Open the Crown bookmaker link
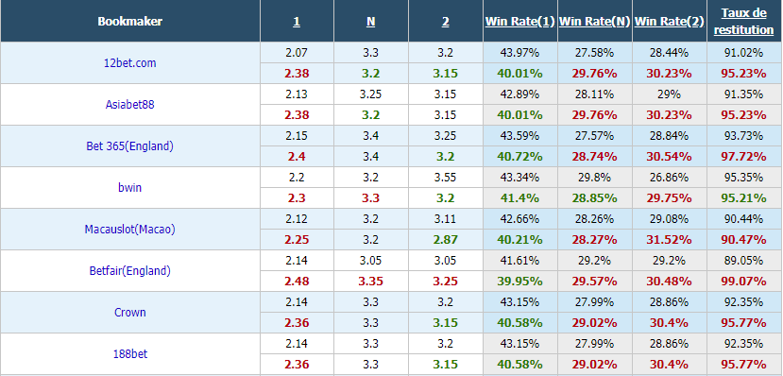This screenshot has width=783, height=376. click(129, 313)
